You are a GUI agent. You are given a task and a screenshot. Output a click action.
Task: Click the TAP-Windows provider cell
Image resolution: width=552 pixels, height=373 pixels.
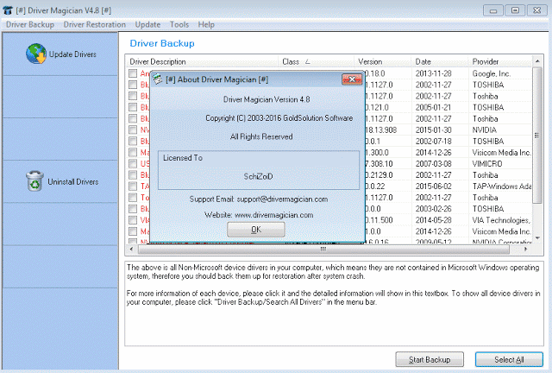pyautogui.click(x=502, y=186)
